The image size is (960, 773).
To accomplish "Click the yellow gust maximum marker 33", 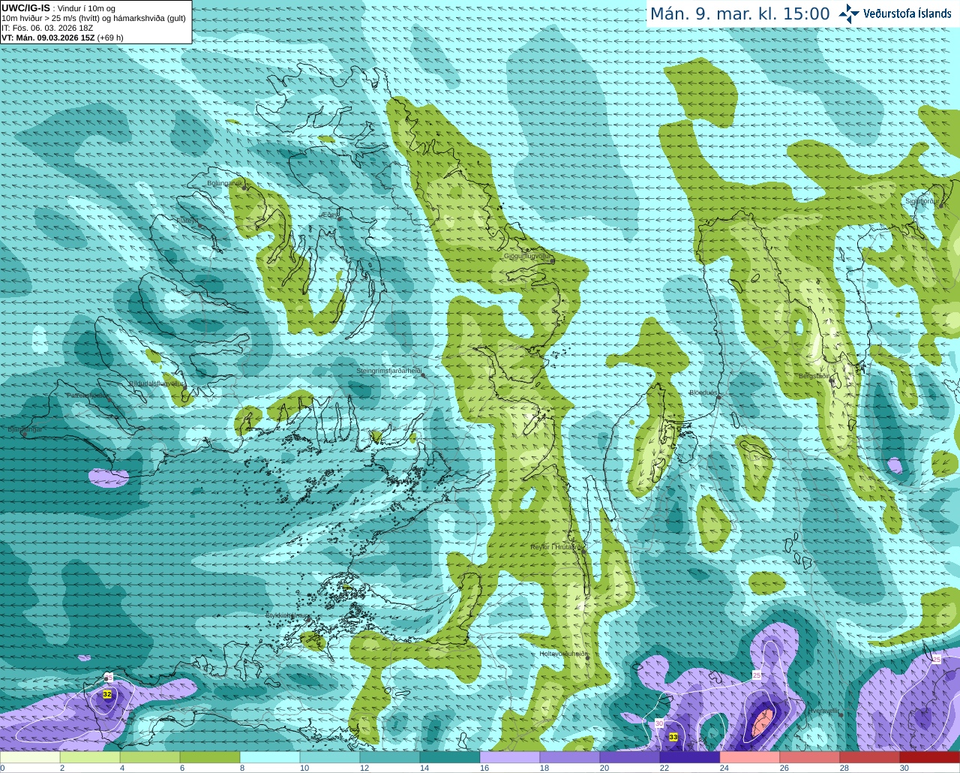I will pos(673,737).
